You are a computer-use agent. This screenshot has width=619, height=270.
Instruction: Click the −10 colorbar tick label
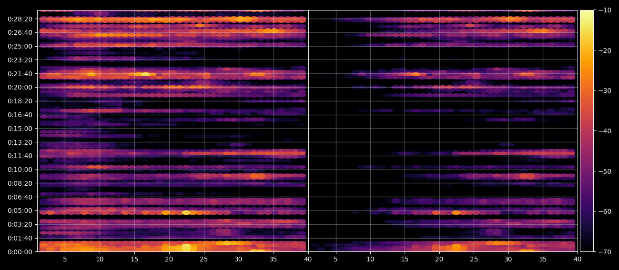click(605, 10)
